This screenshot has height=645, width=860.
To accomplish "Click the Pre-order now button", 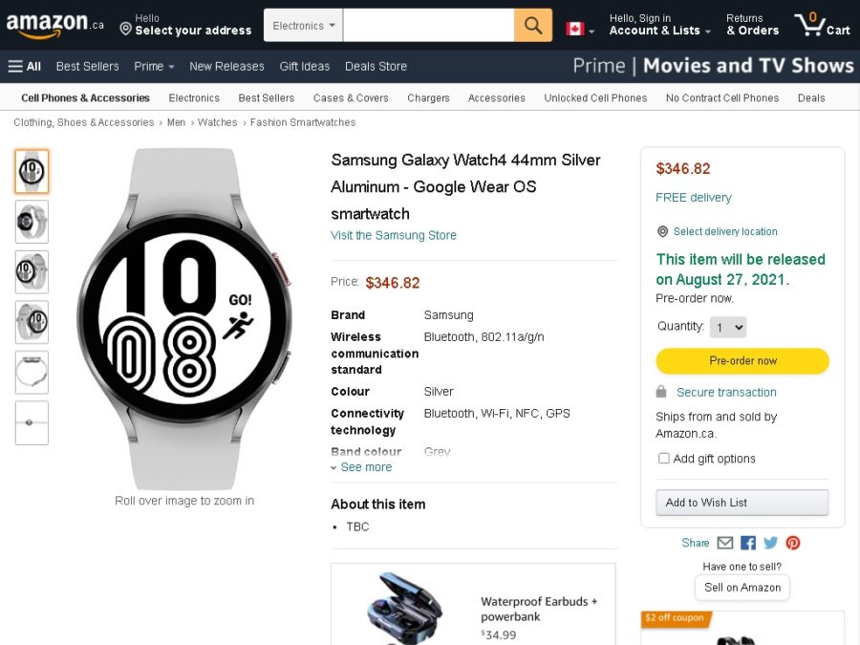I will click(742, 361).
